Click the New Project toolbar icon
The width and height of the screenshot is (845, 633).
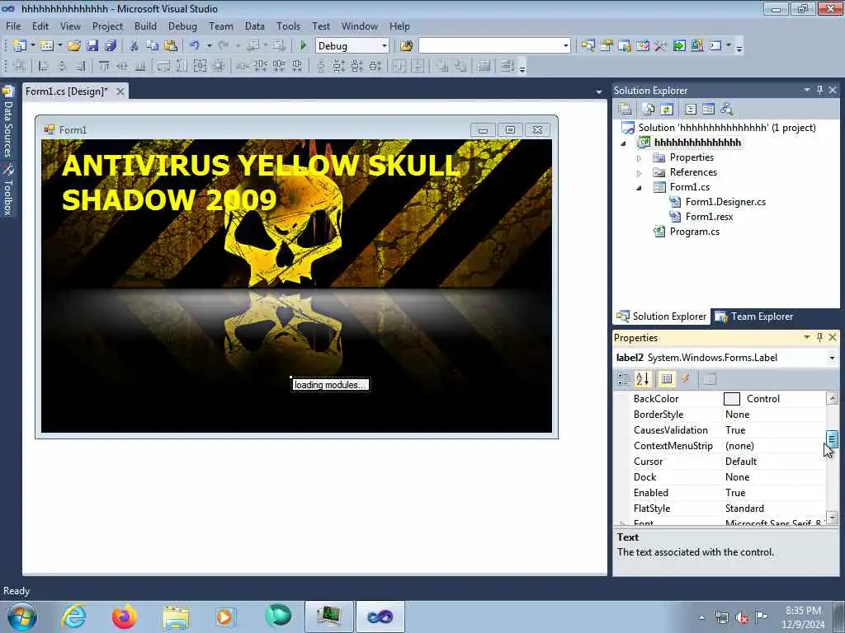pos(20,46)
